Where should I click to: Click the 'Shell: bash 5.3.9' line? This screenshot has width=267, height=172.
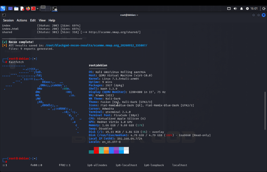pyautogui.click(x=103, y=89)
